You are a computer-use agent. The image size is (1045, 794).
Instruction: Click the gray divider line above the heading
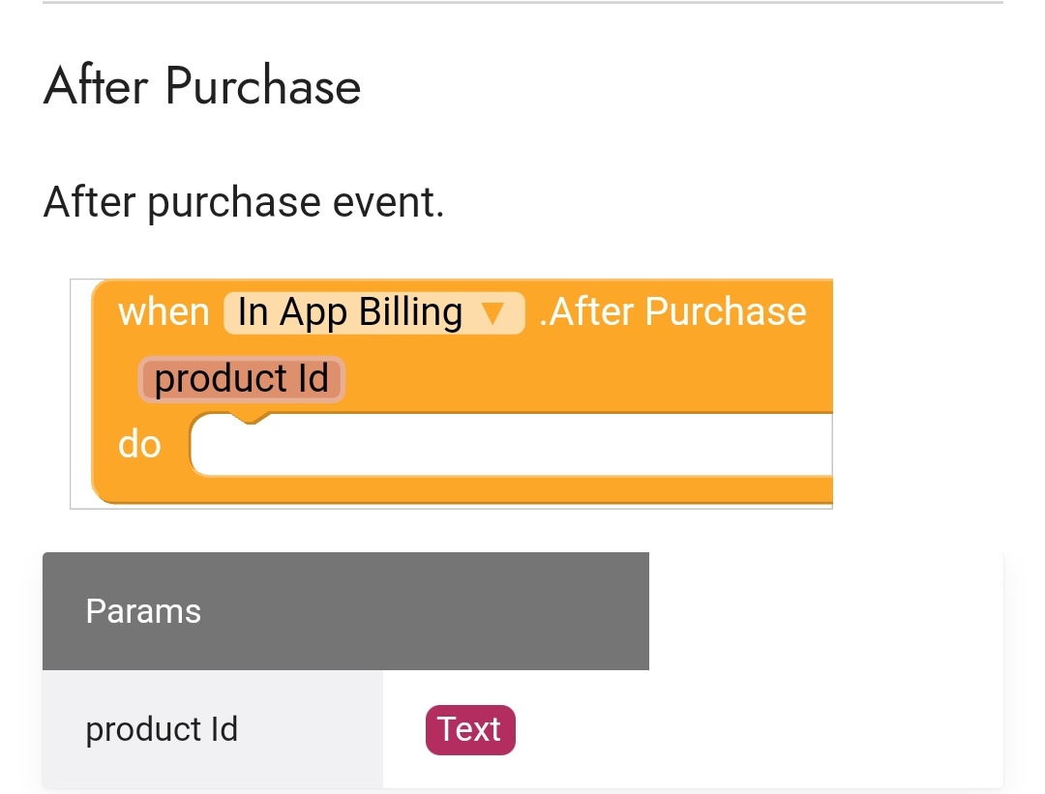[522, 3]
